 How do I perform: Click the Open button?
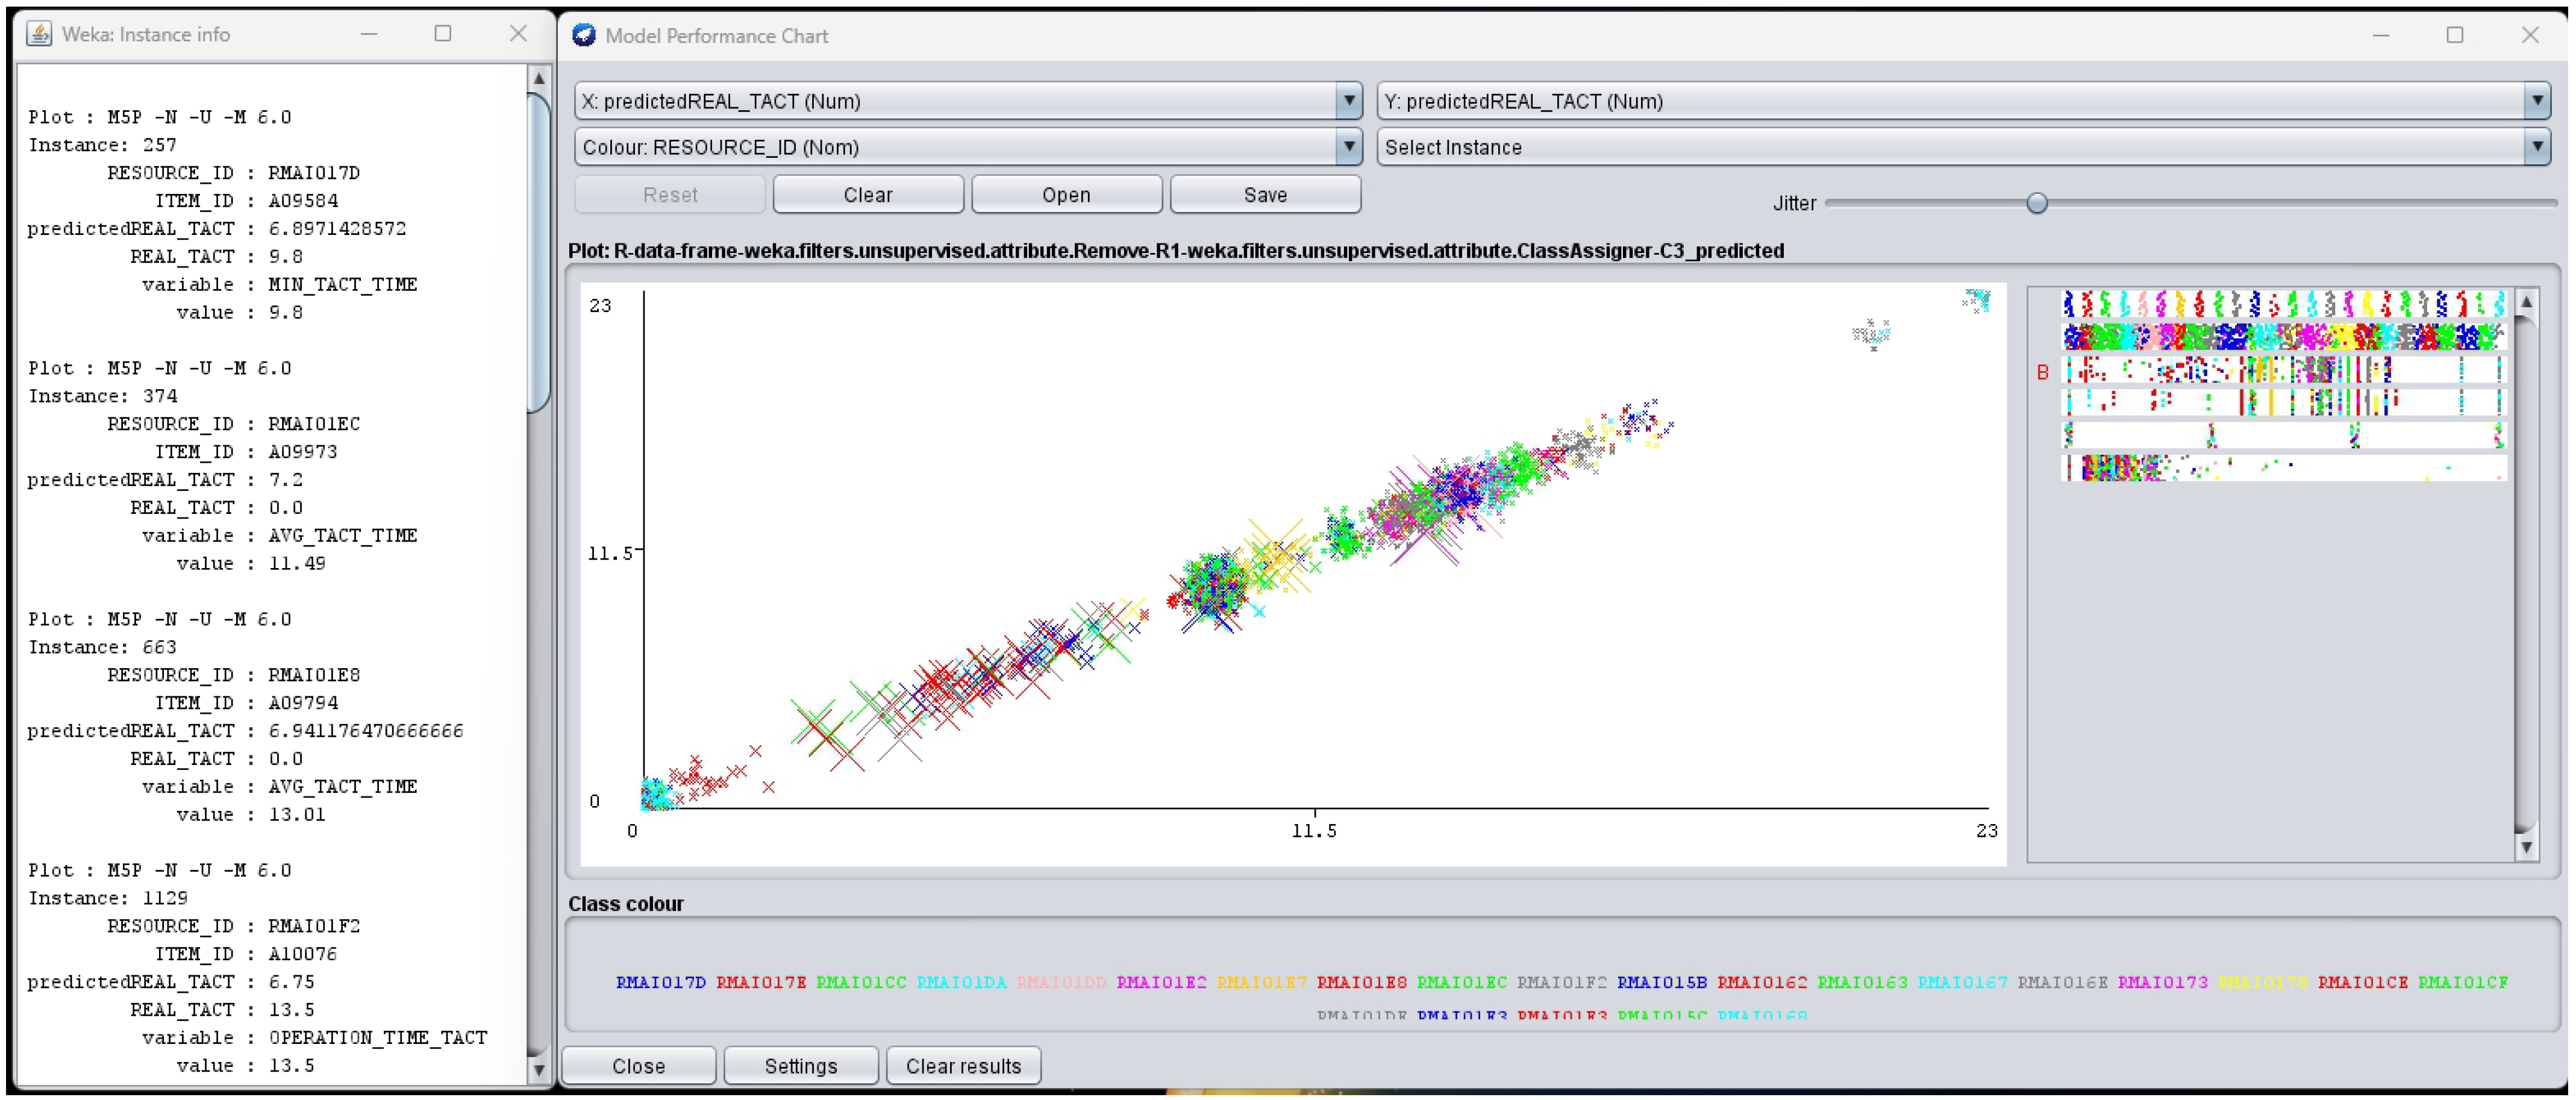[x=1066, y=194]
